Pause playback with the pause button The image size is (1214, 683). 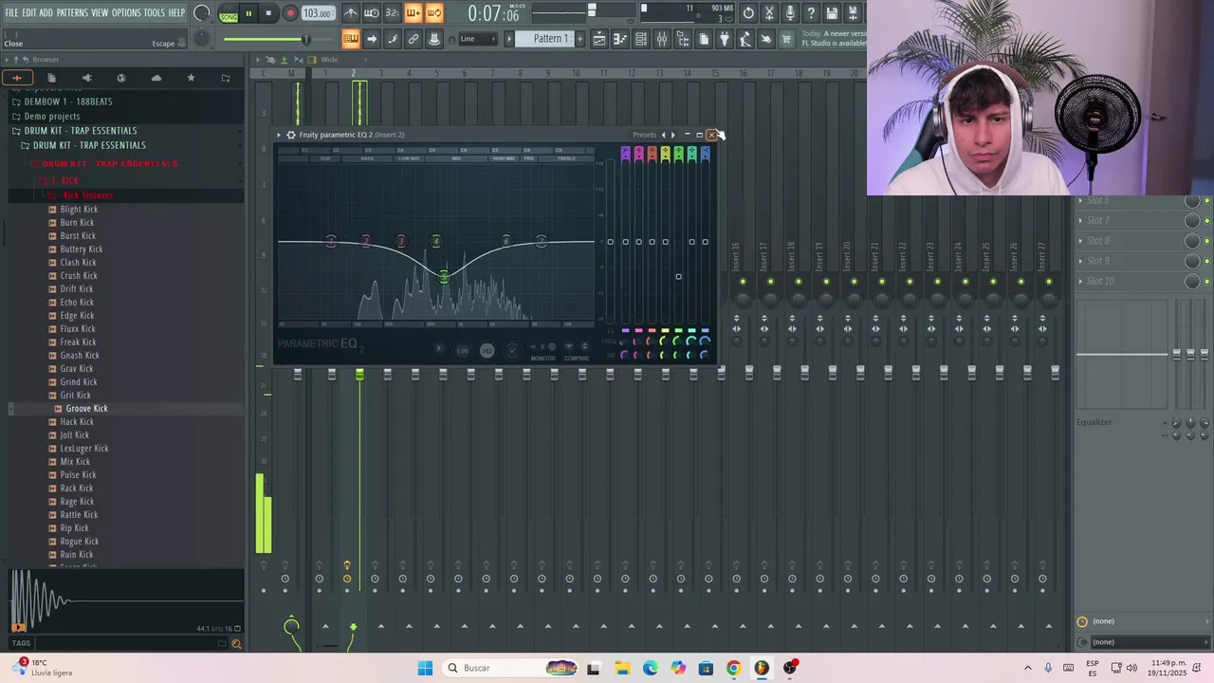click(x=248, y=13)
